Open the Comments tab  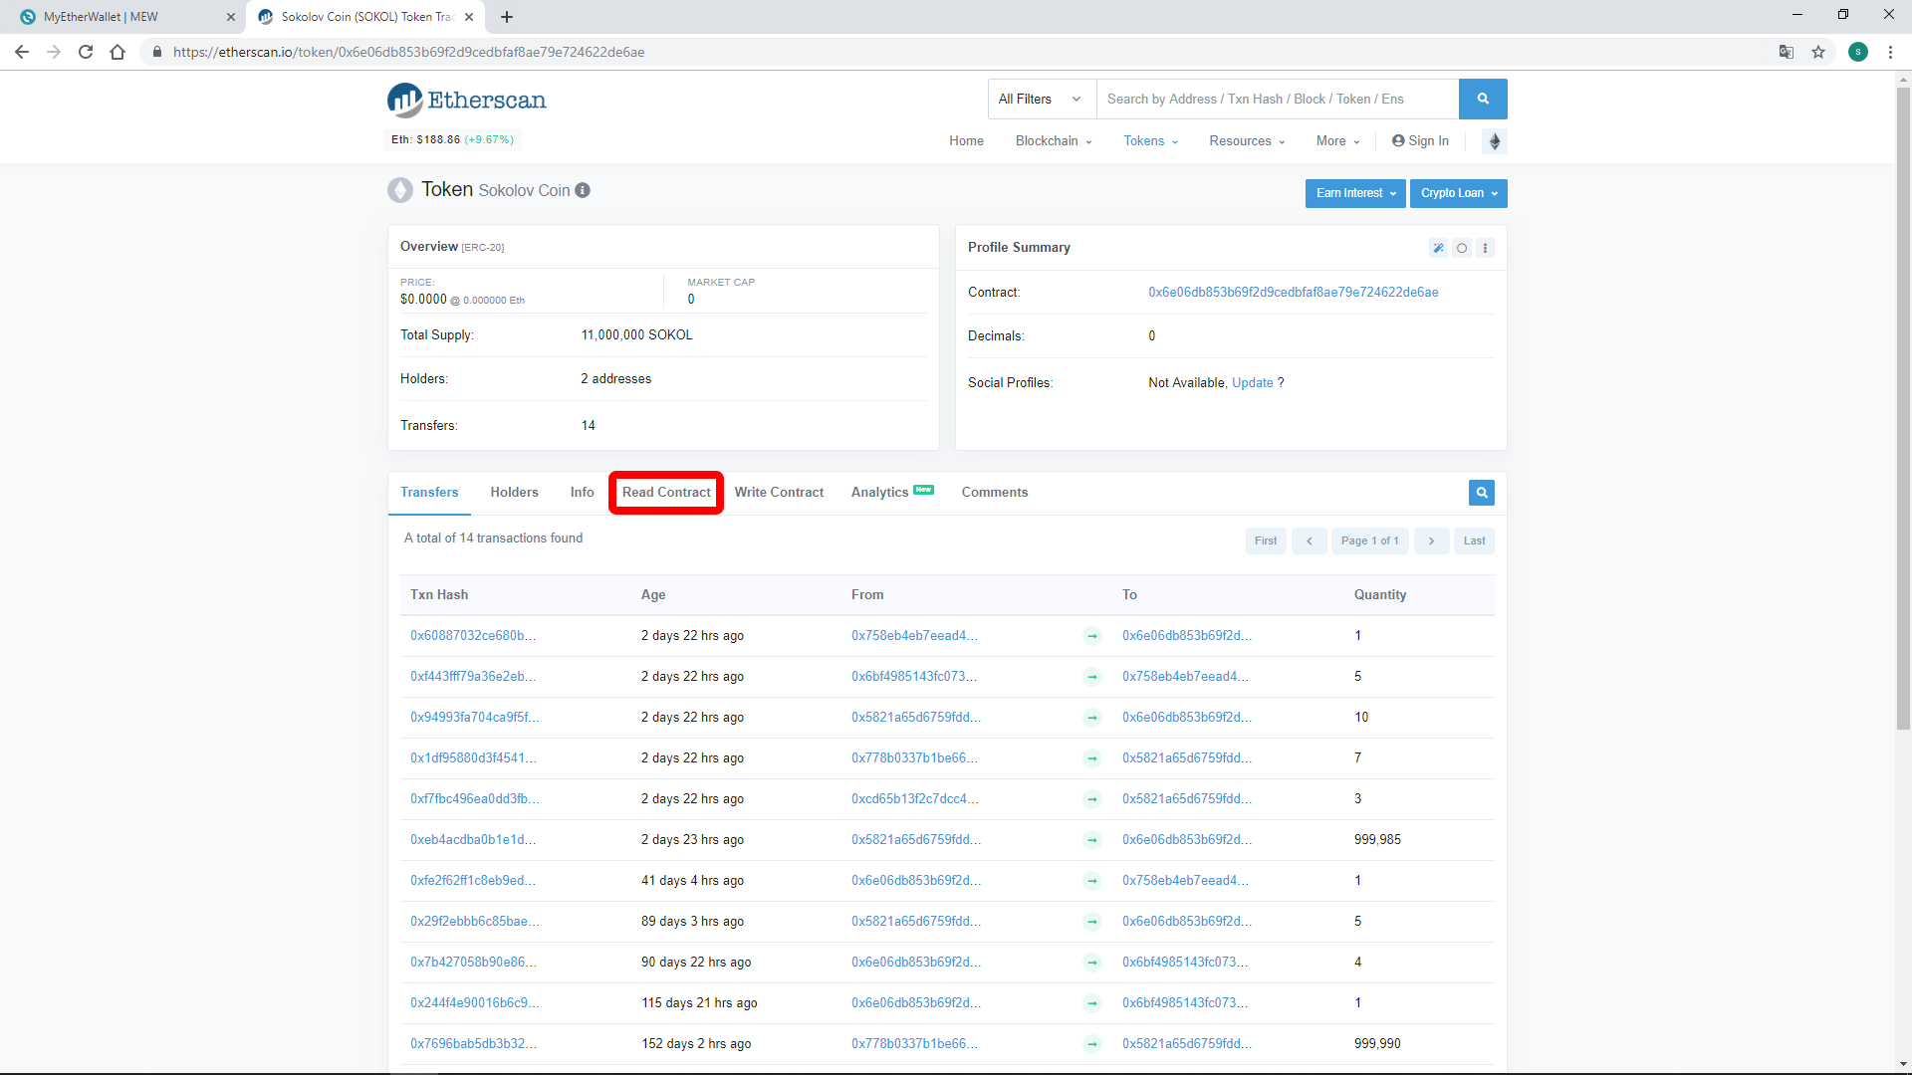(995, 493)
